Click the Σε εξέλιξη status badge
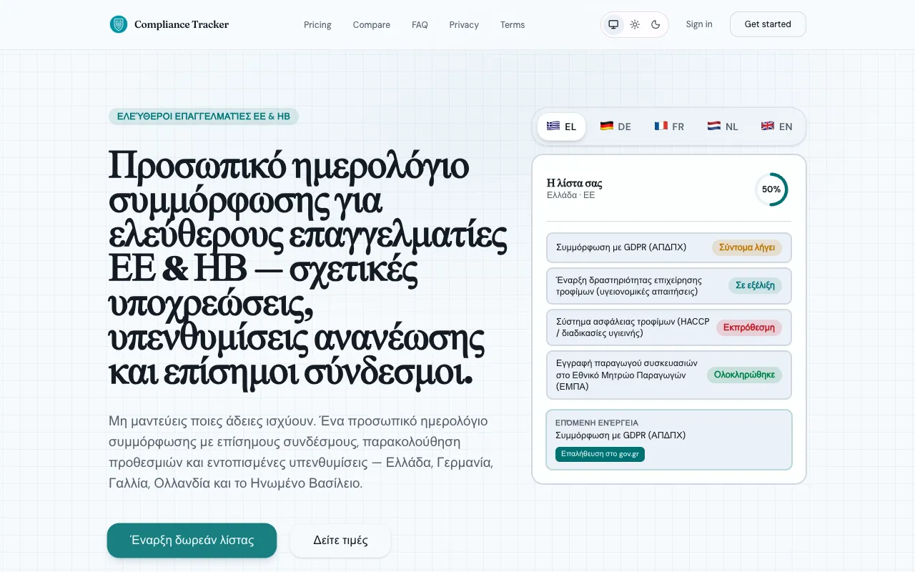The width and height of the screenshot is (915, 572). 755,286
